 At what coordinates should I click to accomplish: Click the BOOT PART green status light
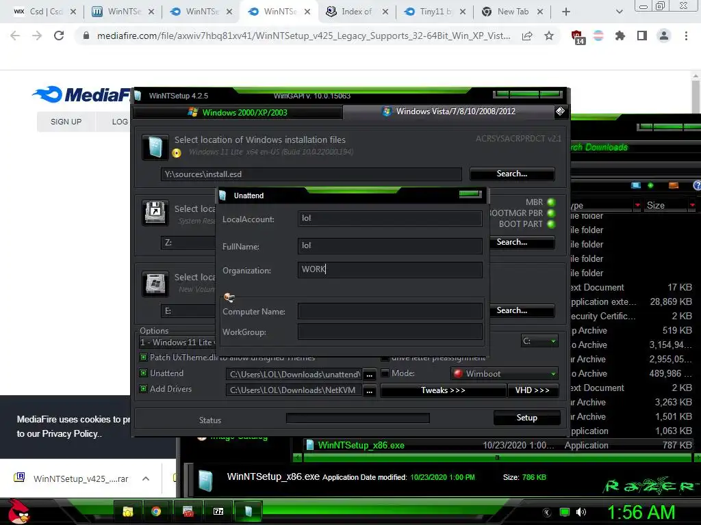coord(551,224)
